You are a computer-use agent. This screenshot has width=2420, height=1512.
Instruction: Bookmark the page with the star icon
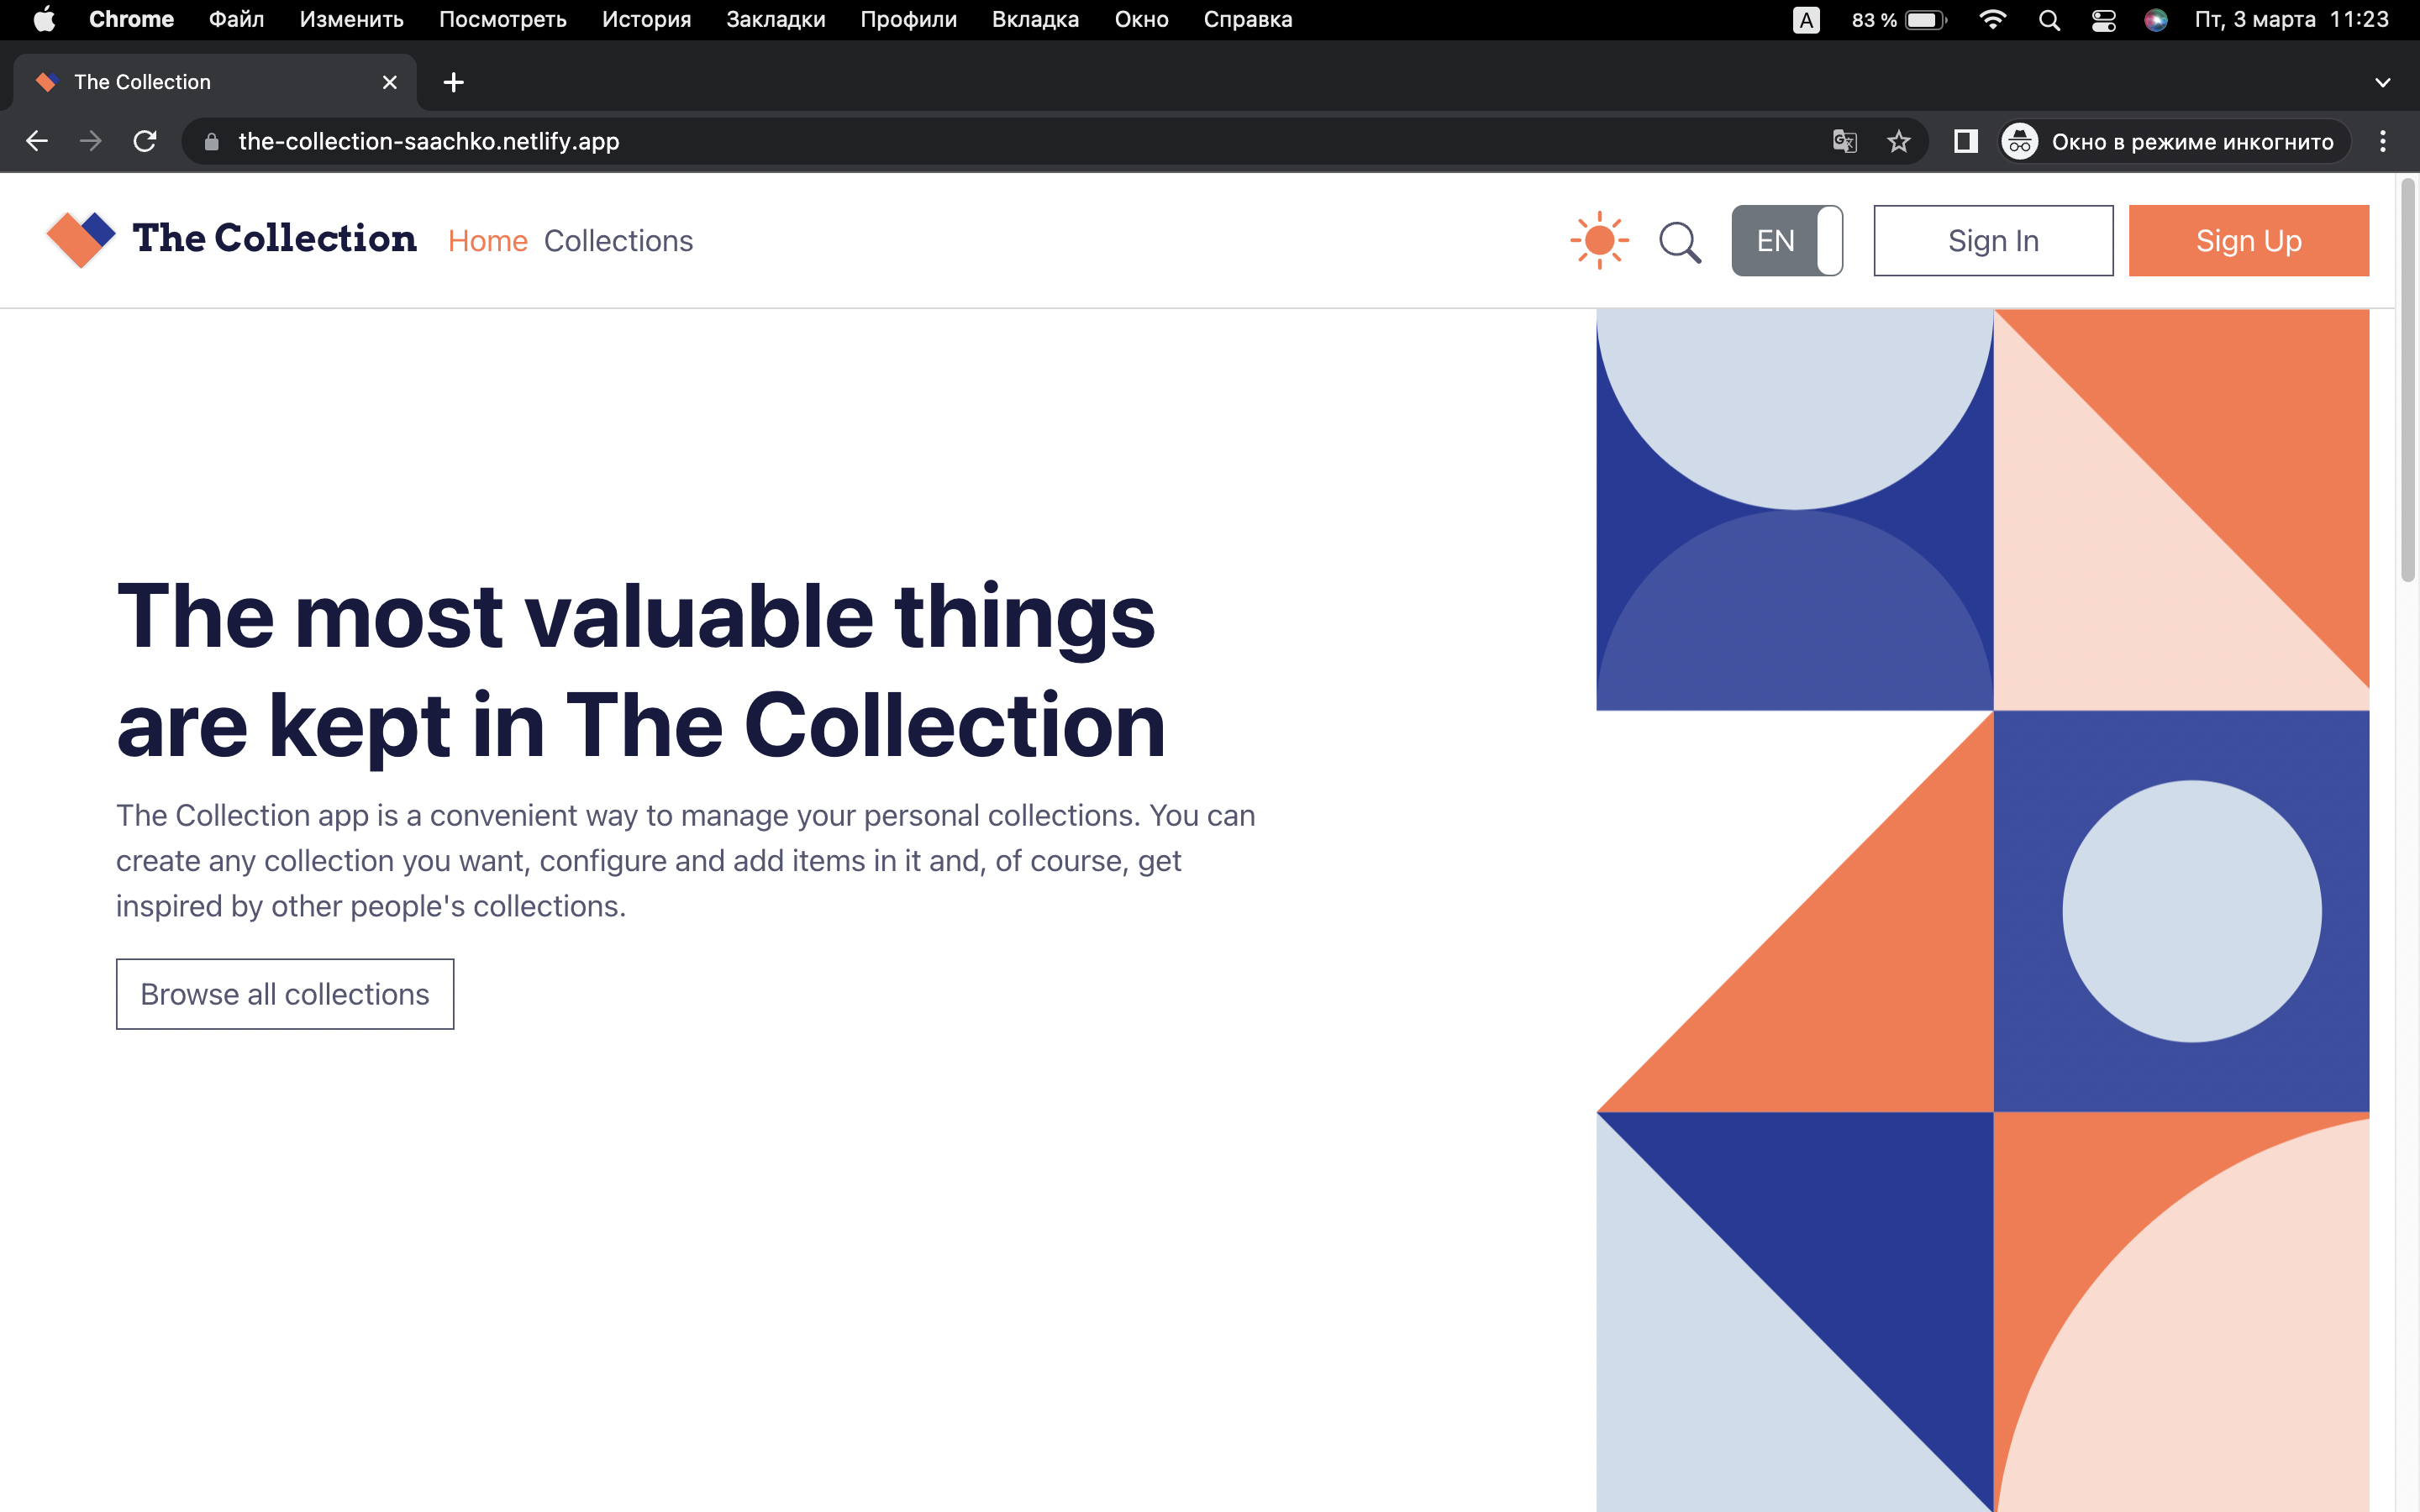pos(1897,141)
